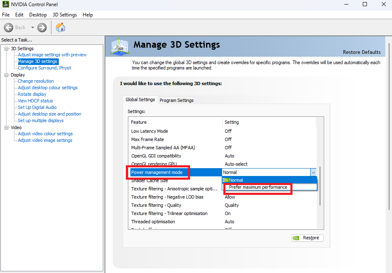The width and height of the screenshot is (392, 273).
Task: Click the On value for Trilinear optimisation
Action: (x=227, y=213)
